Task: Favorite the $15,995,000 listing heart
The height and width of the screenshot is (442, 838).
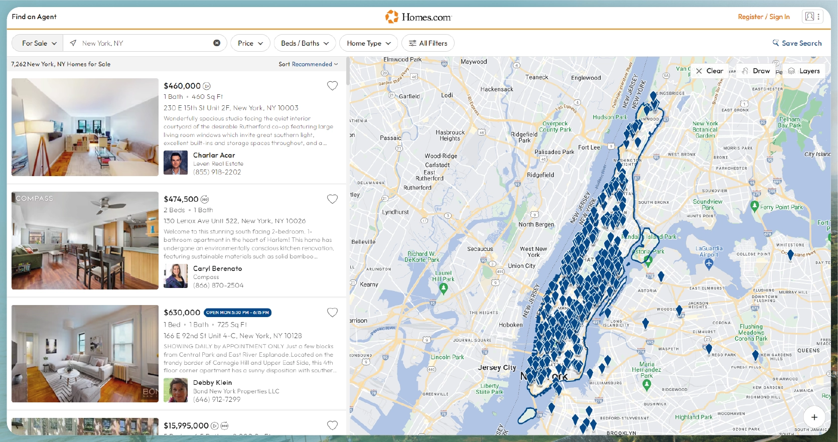Action: click(332, 425)
